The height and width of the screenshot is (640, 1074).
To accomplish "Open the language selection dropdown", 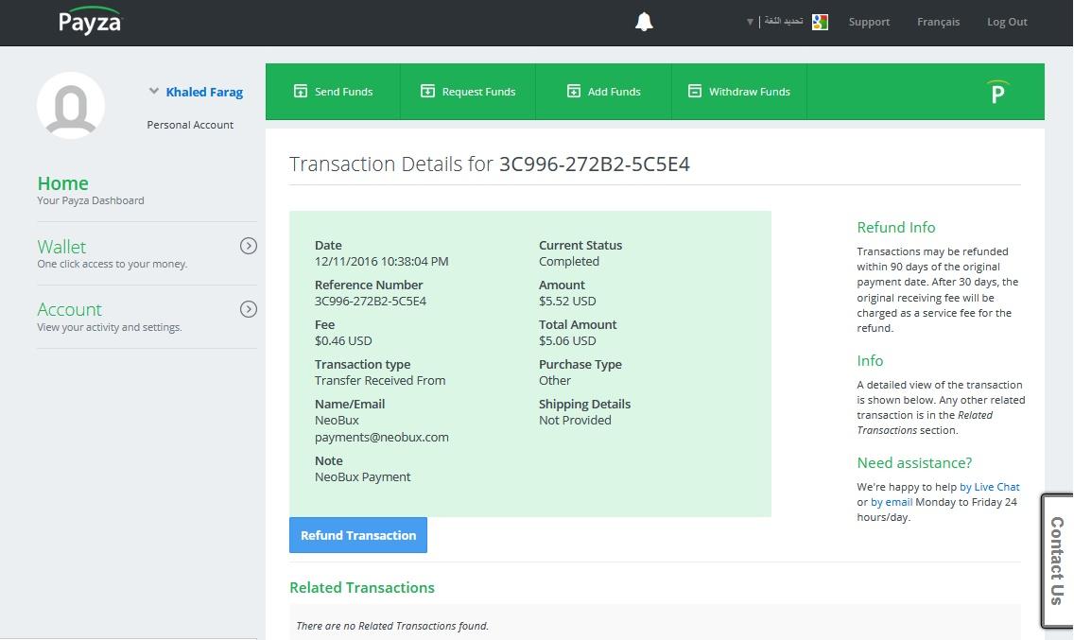I will (774, 21).
